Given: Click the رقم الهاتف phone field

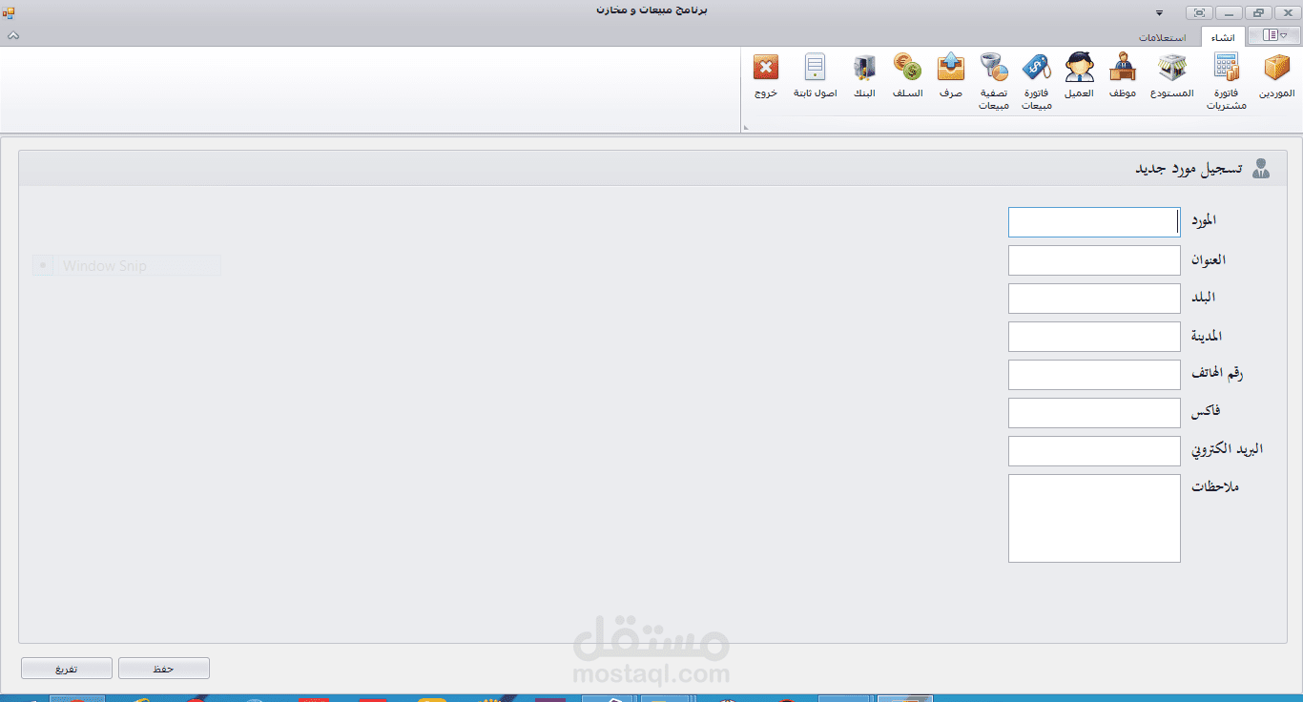Looking at the screenshot, I should click(1094, 375).
